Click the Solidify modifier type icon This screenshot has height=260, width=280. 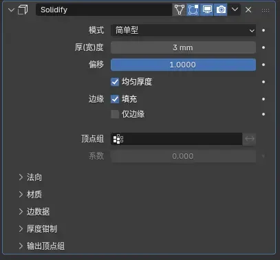pos(23,10)
